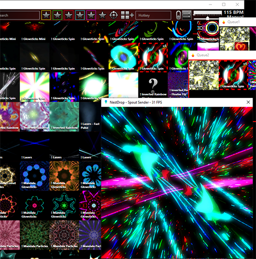Click the Spout Sender window title icon
256x259 pixels.
coord(105,102)
